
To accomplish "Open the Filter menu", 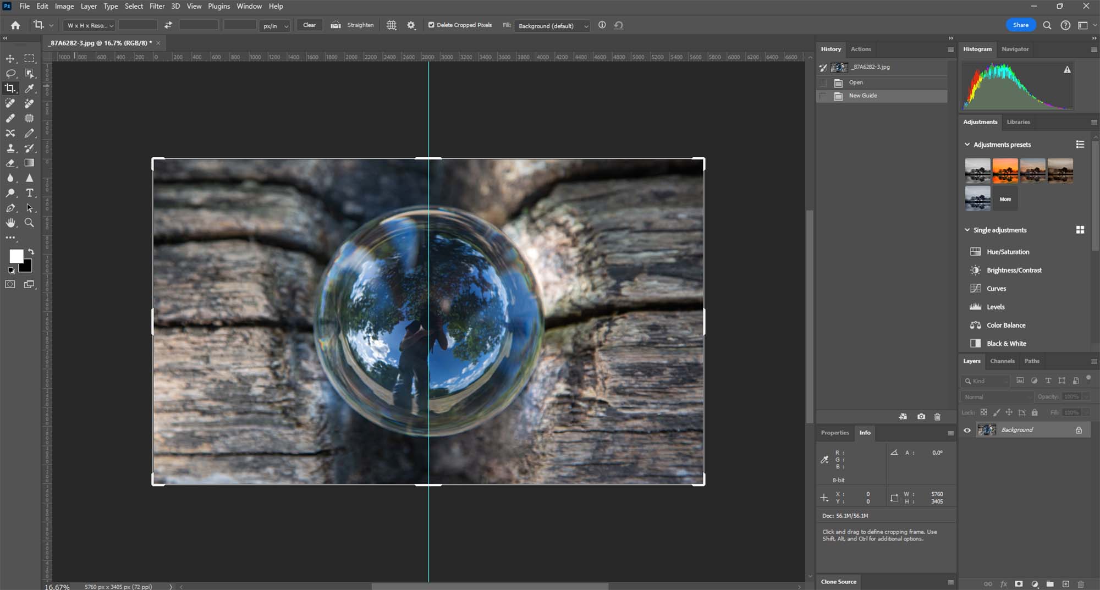I will [157, 6].
